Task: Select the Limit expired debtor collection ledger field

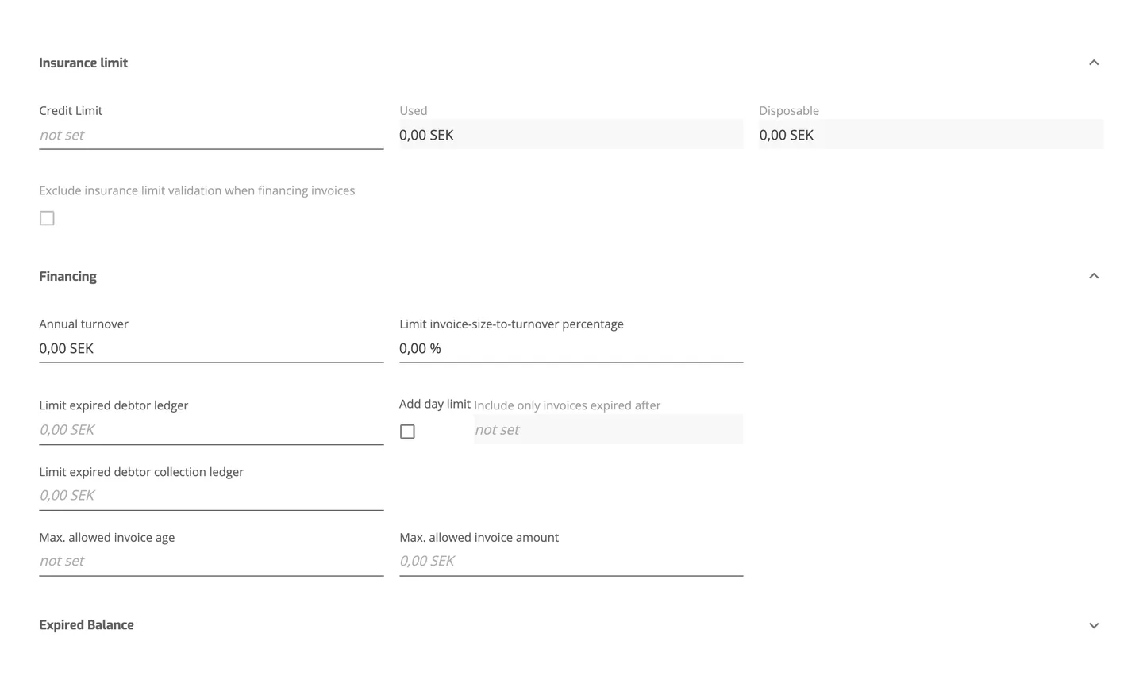Action: pyautogui.click(x=211, y=496)
